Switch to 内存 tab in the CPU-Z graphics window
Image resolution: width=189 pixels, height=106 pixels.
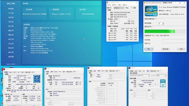click(140, 71)
